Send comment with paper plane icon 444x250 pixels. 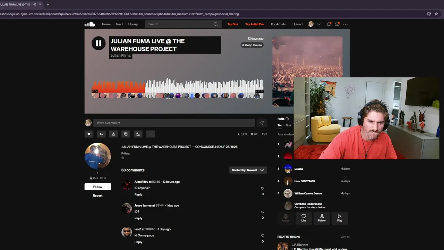262,123
